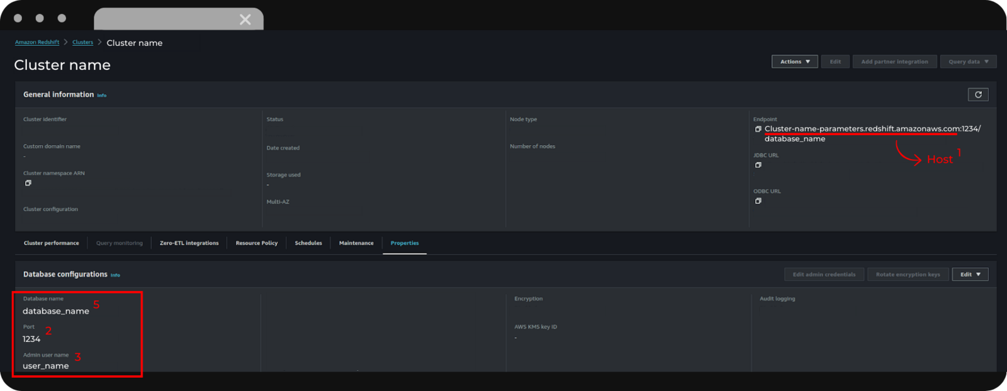The image size is (1007, 391).
Task: Open the Maintenance tab
Action: [x=356, y=243]
